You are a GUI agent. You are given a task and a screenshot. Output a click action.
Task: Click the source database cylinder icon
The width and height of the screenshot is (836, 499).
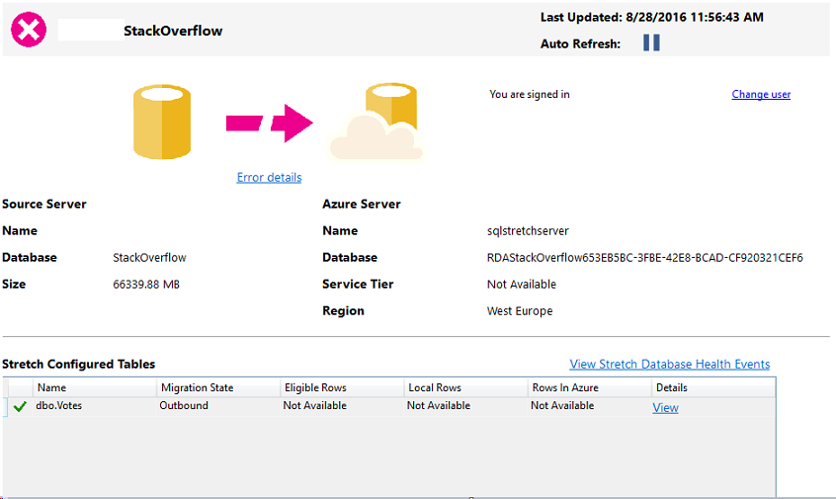click(x=162, y=122)
